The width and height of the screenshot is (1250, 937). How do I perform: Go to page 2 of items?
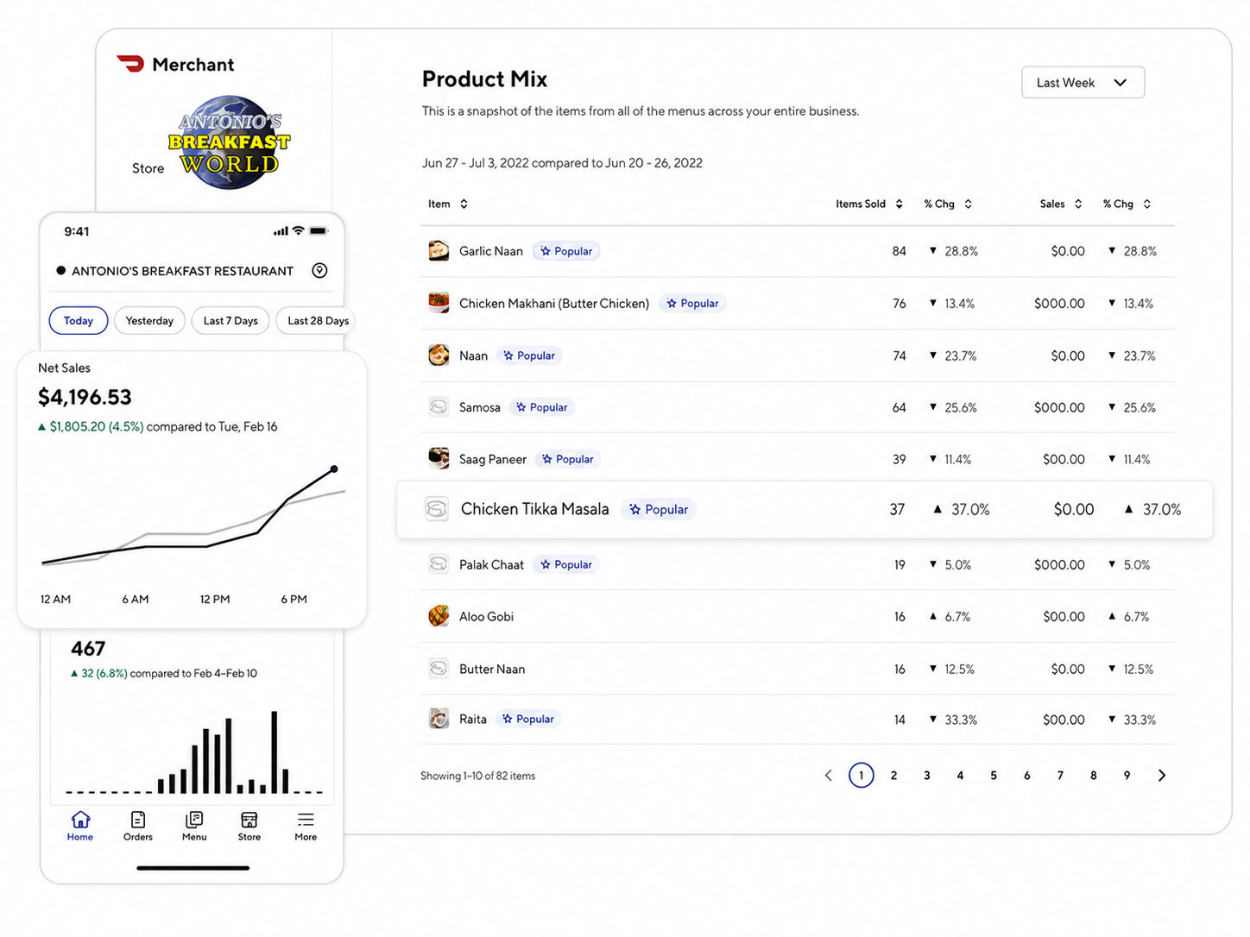pos(894,776)
